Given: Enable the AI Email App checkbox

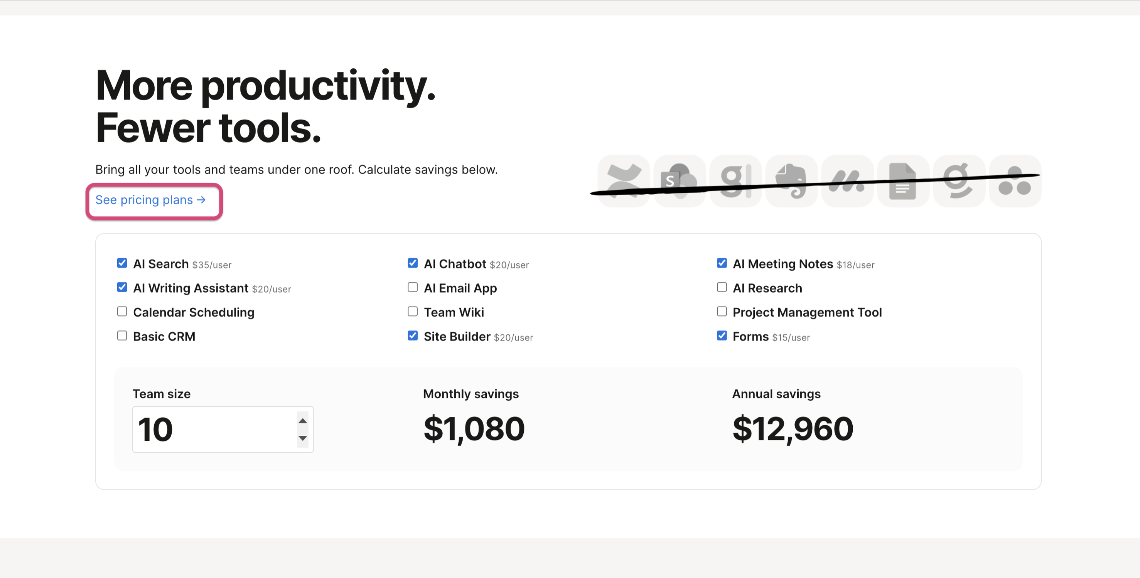Looking at the screenshot, I should 412,288.
